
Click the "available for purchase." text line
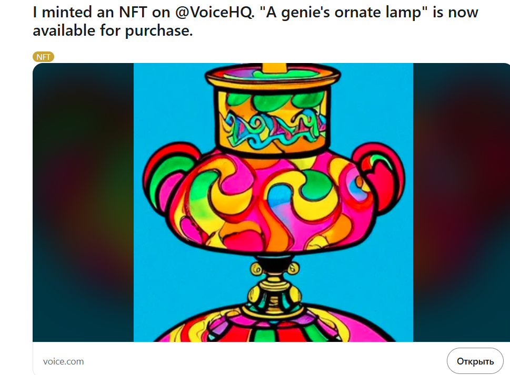pyautogui.click(x=113, y=31)
